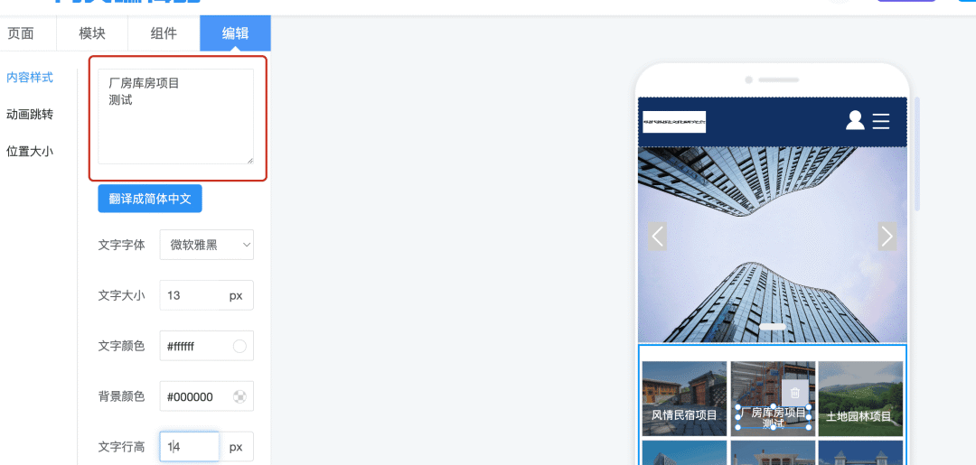This screenshot has height=465, width=976.
Task: Click the carousel slide indicator pill
Action: [773, 326]
